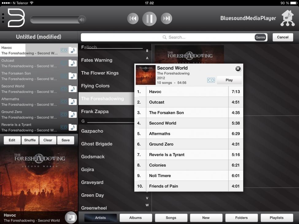Close the Second World album popup
This screenshot has height=224, width=299.
click(x=238, y=69)
